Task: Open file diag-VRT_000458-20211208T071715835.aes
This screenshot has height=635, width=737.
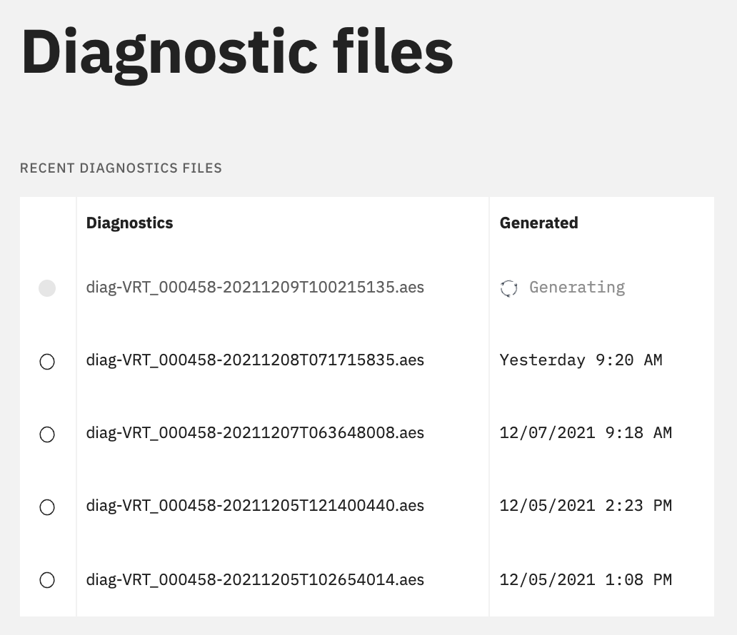Action: (x=255, y=360)
